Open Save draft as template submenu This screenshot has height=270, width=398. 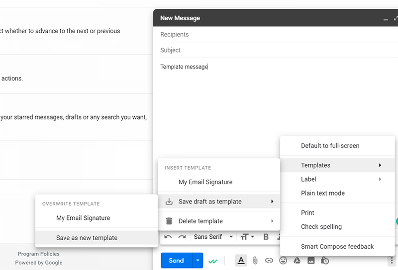(x=219, y=202)
